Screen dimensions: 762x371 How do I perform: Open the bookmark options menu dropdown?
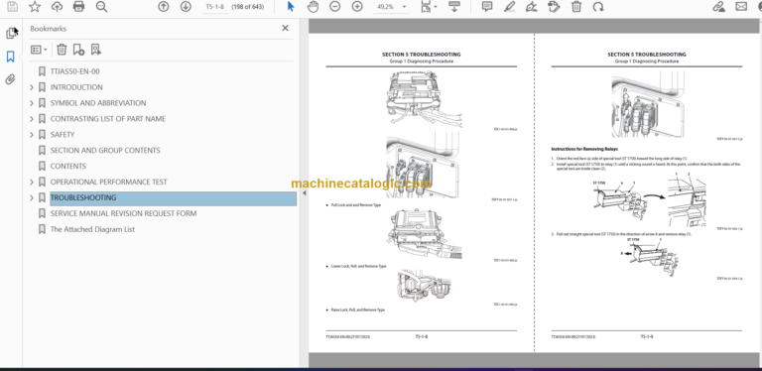coord(39,50)
